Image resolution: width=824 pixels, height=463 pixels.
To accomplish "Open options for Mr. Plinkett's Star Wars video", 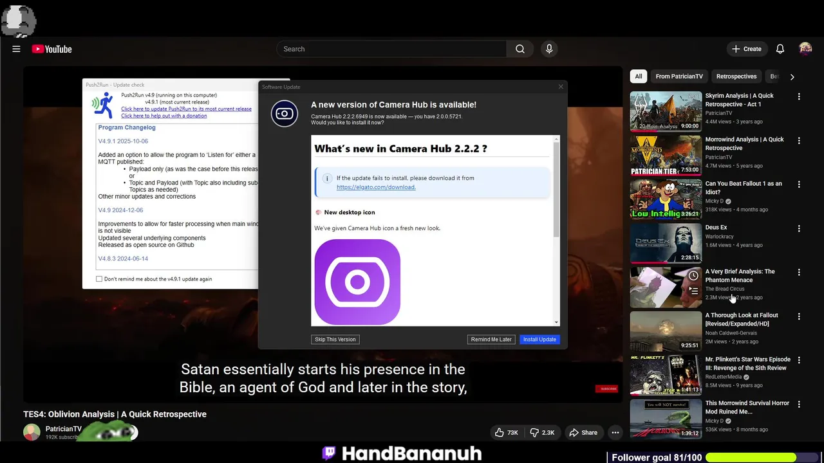I will point(799,360).
